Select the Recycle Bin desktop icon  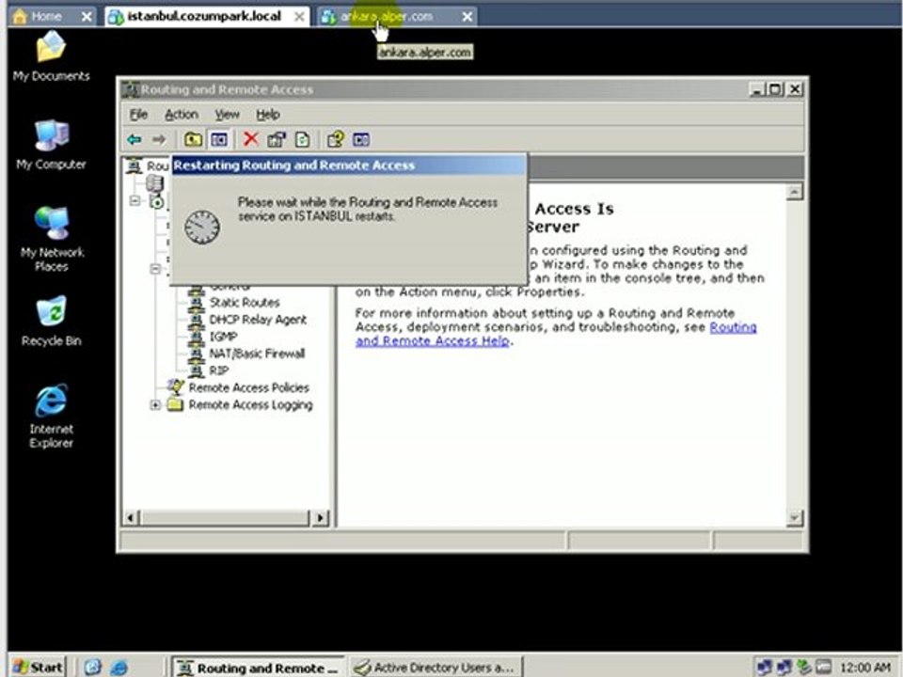click(51, 314)
